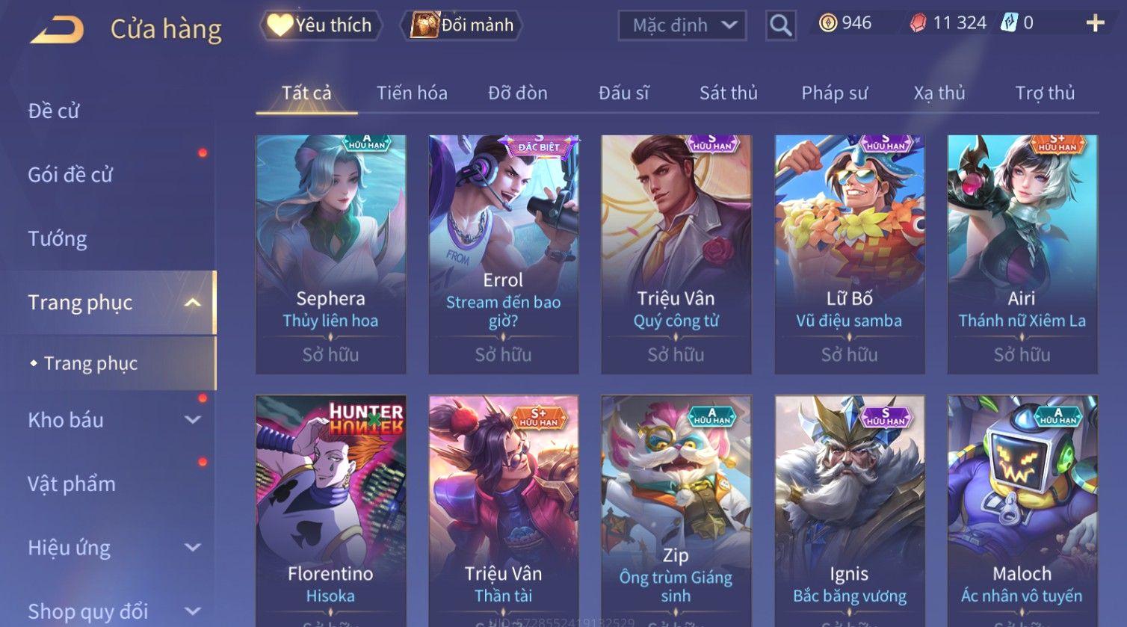Open the Mặc định sort dropdown
This screenshot has height=627, width=1127.
[x=682, y=25]
